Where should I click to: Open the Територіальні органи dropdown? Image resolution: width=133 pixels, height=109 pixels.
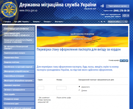tap(118, 6)
